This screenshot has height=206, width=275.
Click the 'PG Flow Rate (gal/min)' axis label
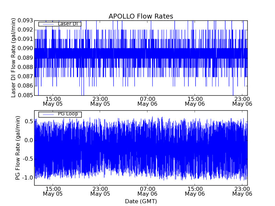18,148
